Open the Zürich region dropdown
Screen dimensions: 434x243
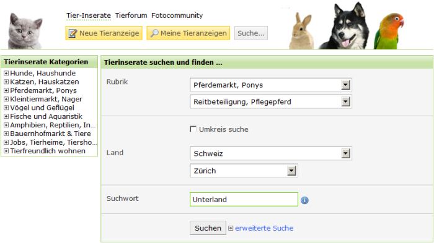coord(244,171)
